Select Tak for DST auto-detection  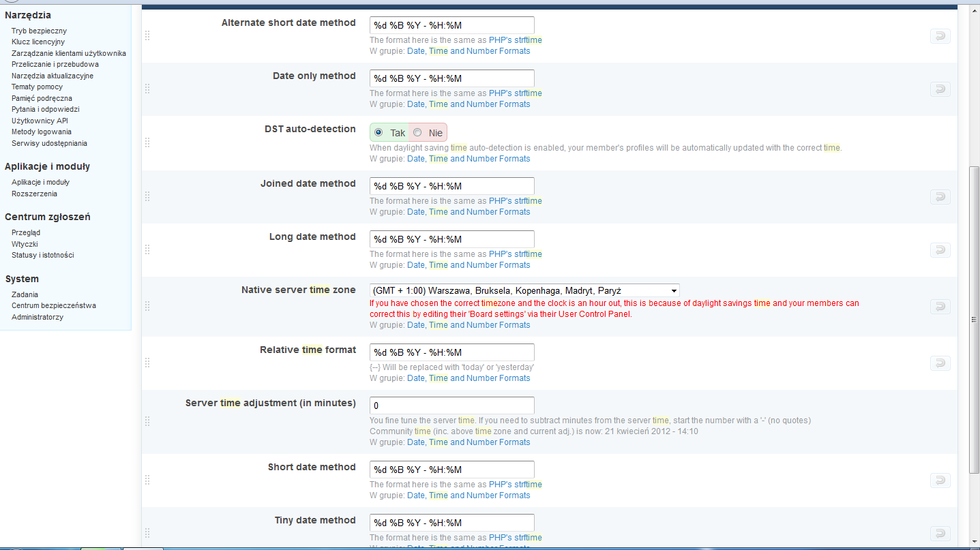379,133
